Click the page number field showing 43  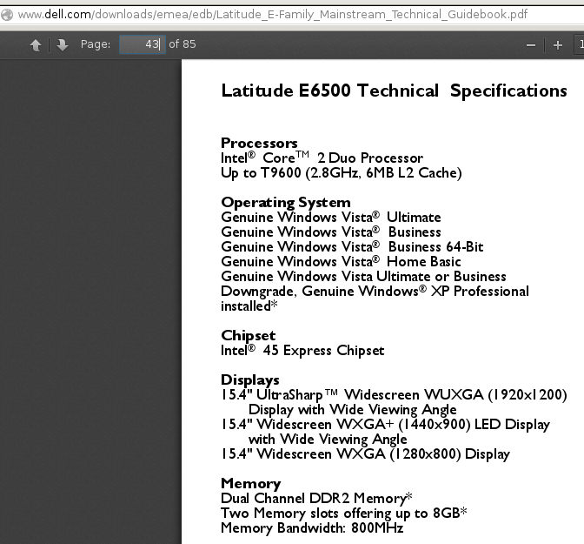(142, 44)
